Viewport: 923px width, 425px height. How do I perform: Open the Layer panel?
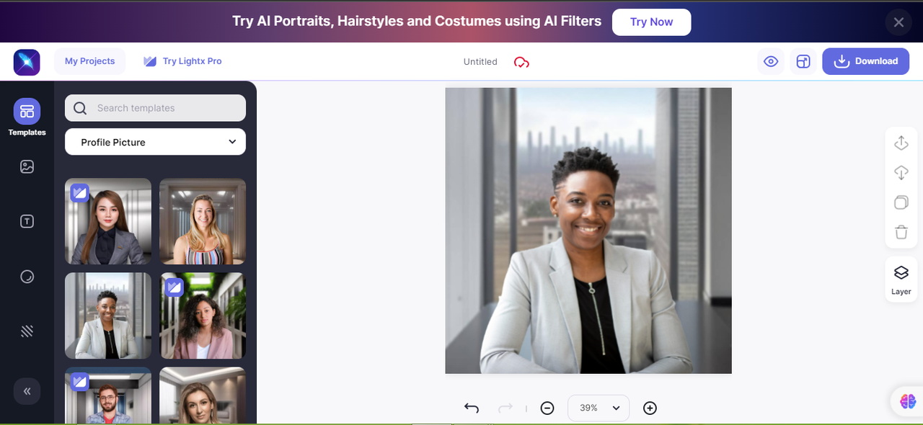[901, 279]
